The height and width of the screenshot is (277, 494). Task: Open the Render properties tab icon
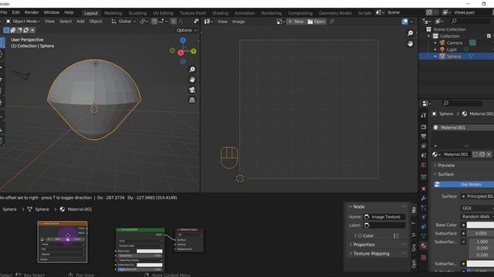pyautogui.click(x=424, y=127)
